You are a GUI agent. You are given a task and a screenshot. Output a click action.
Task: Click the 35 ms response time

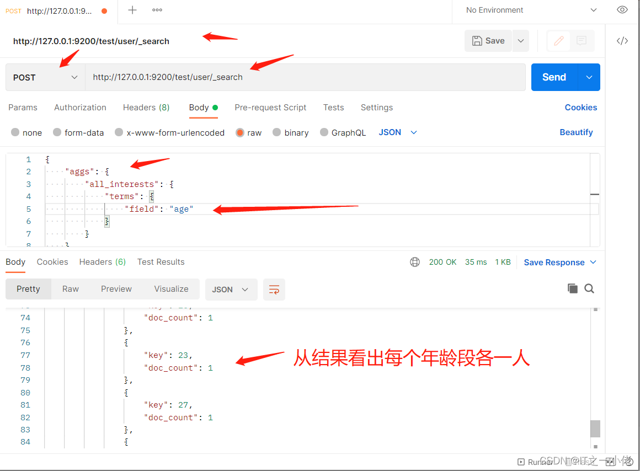coord(476,262)
